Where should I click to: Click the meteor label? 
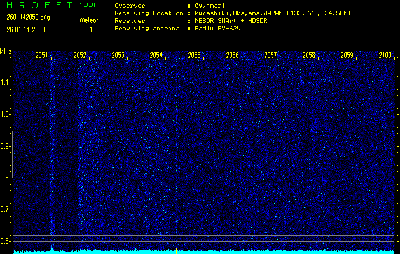click(x=89, y=20)
